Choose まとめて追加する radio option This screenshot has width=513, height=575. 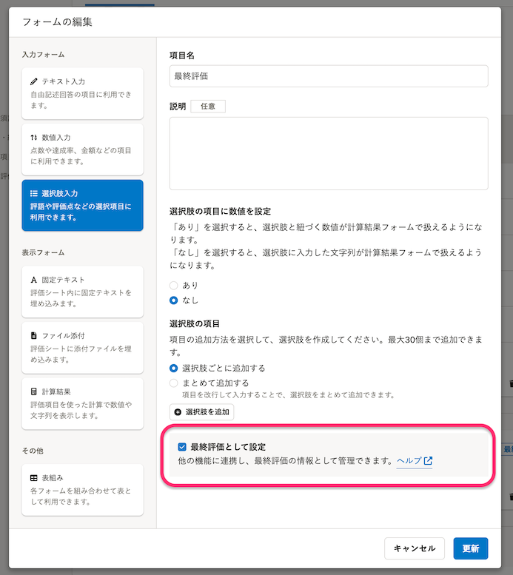[x=173, y=383]
